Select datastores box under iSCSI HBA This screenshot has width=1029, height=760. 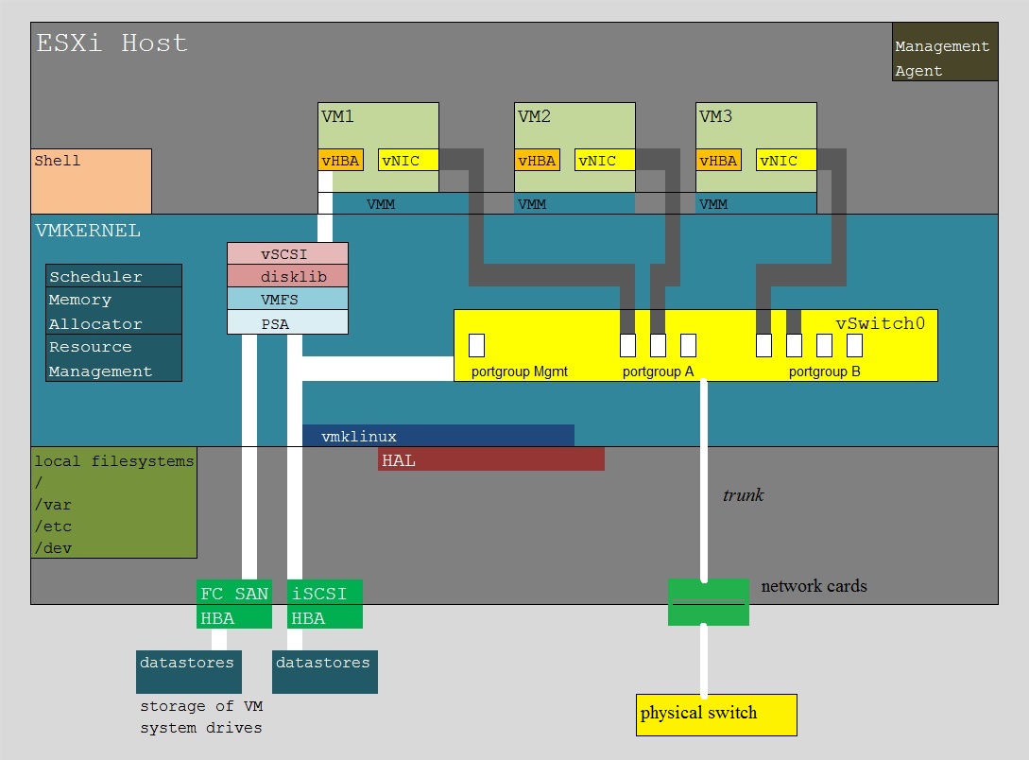(325, 671)
